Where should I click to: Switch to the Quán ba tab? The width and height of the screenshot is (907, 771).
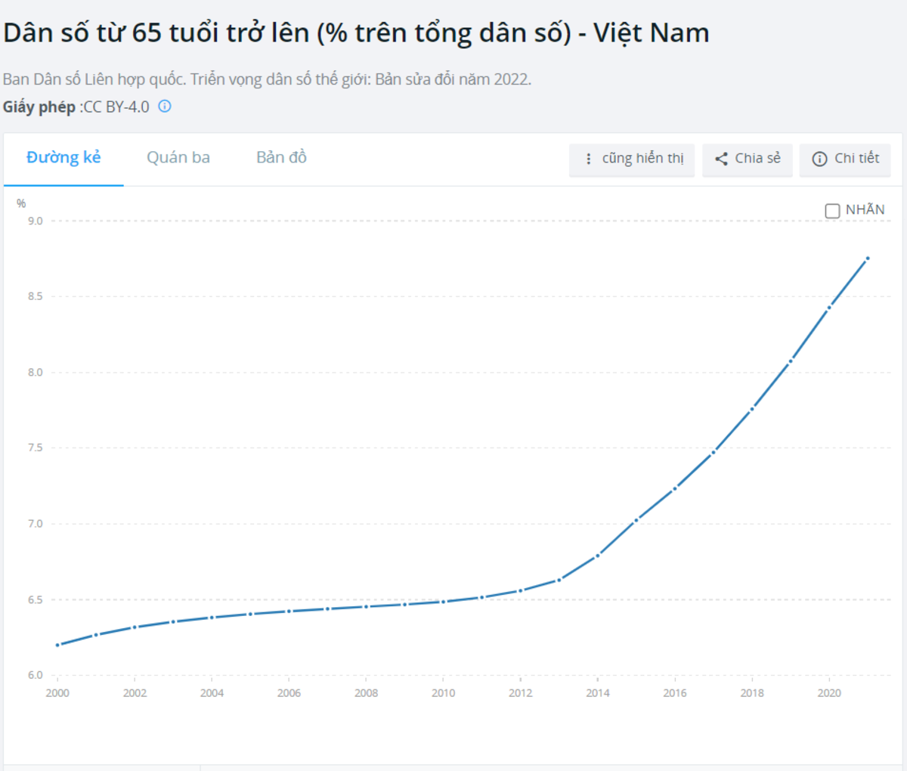178,157
